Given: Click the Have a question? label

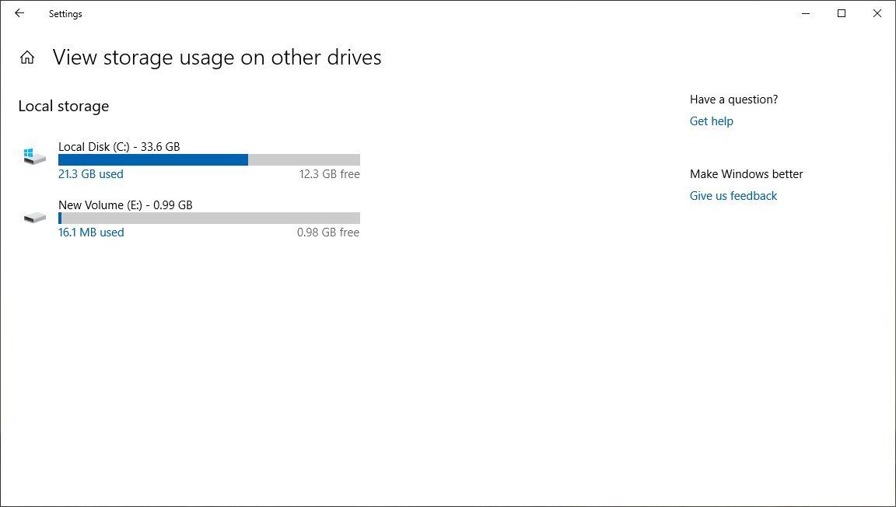Looking at the screenshot, I should [733, 99].
